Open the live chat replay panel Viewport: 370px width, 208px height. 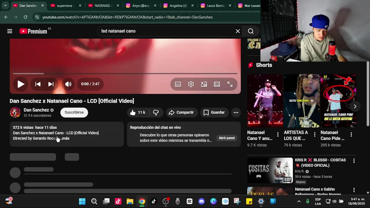click(x=227, y=138)
